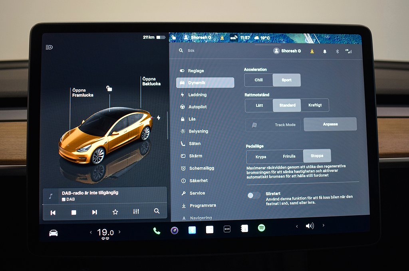Tap the car controls icon
Screen dimensions: 409x271
pyautogui.click(x=53, y=233)
